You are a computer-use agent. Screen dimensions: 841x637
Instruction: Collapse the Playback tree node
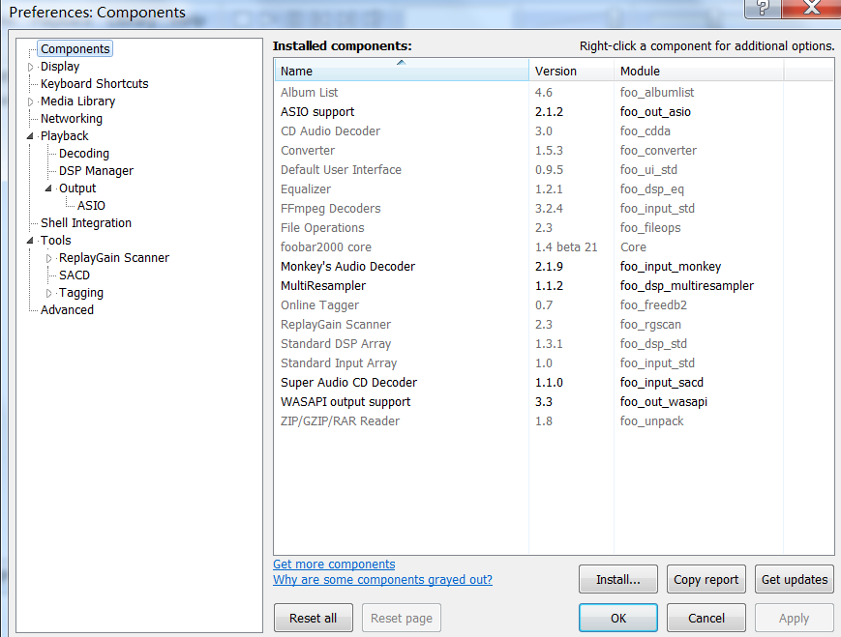click(31, 136)
